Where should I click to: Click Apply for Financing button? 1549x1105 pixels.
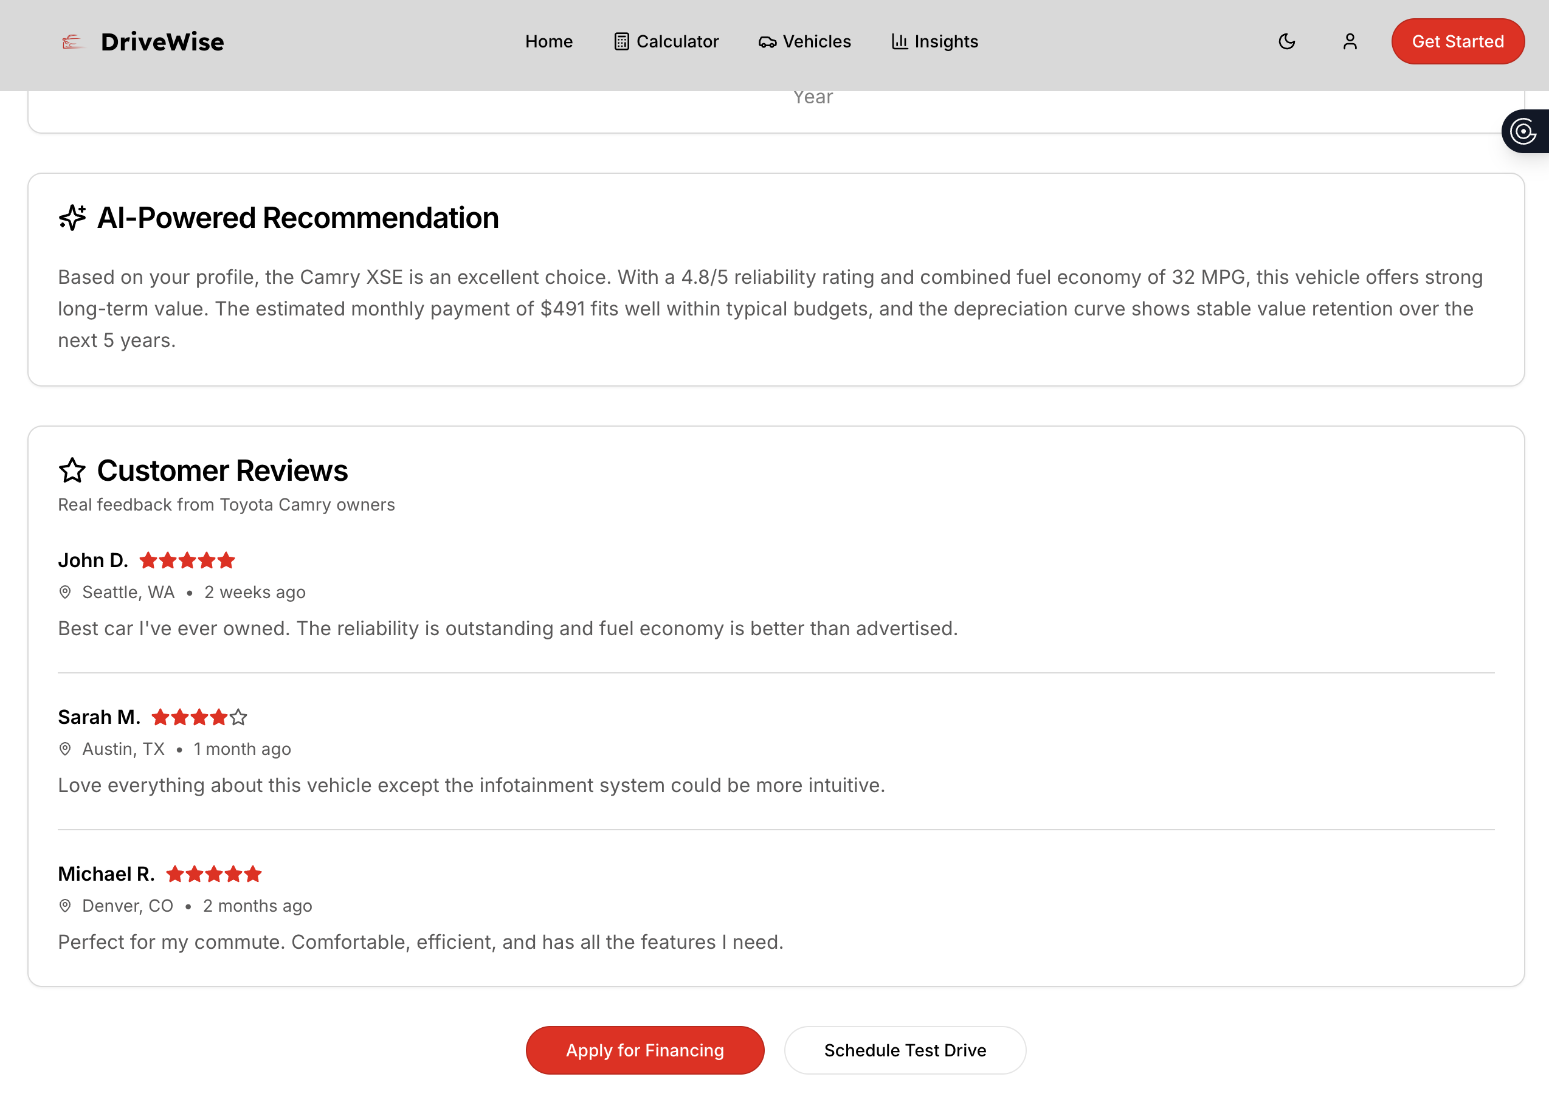(644, 1050)
